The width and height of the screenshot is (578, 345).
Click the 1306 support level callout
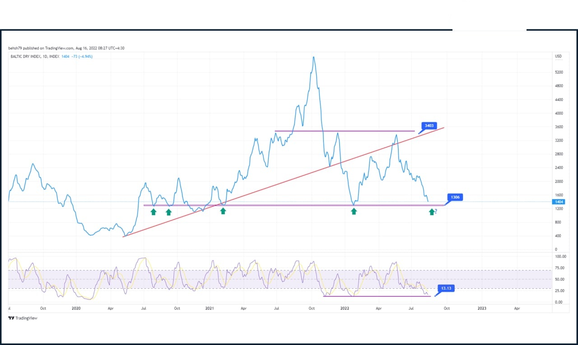click(454, 197)
